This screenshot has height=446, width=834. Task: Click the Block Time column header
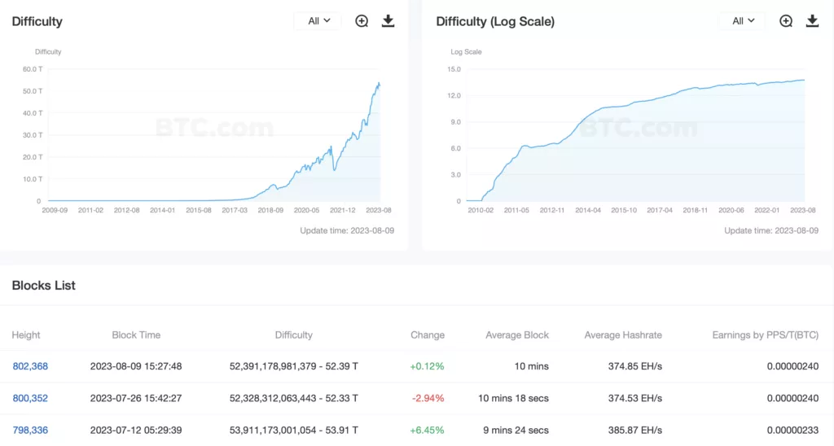(136, 334)
